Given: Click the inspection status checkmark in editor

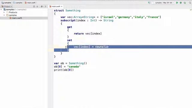Looking at the screenshot, I should [x=191, y=10].
